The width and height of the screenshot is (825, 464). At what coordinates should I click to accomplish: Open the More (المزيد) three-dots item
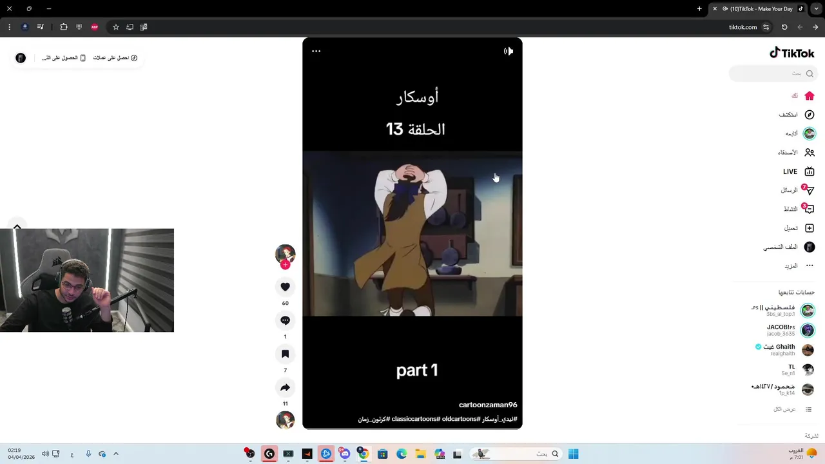point(800,266)
